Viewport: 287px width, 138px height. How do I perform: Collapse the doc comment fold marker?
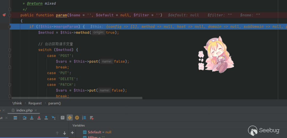10,9
